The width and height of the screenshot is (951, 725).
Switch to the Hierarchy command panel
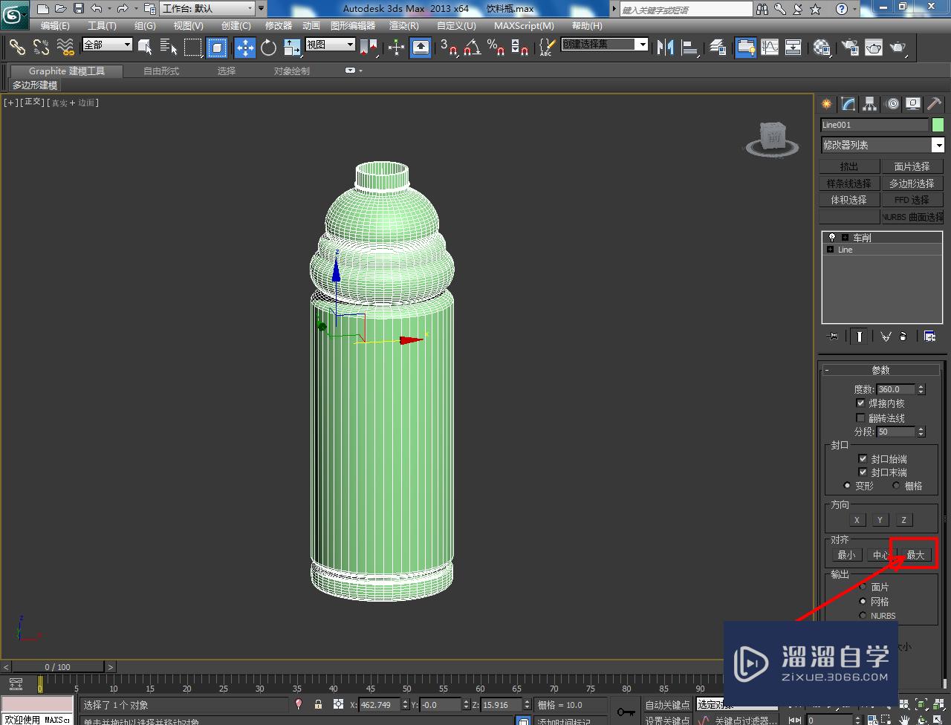pyautogui.click(x=869, y=104)
